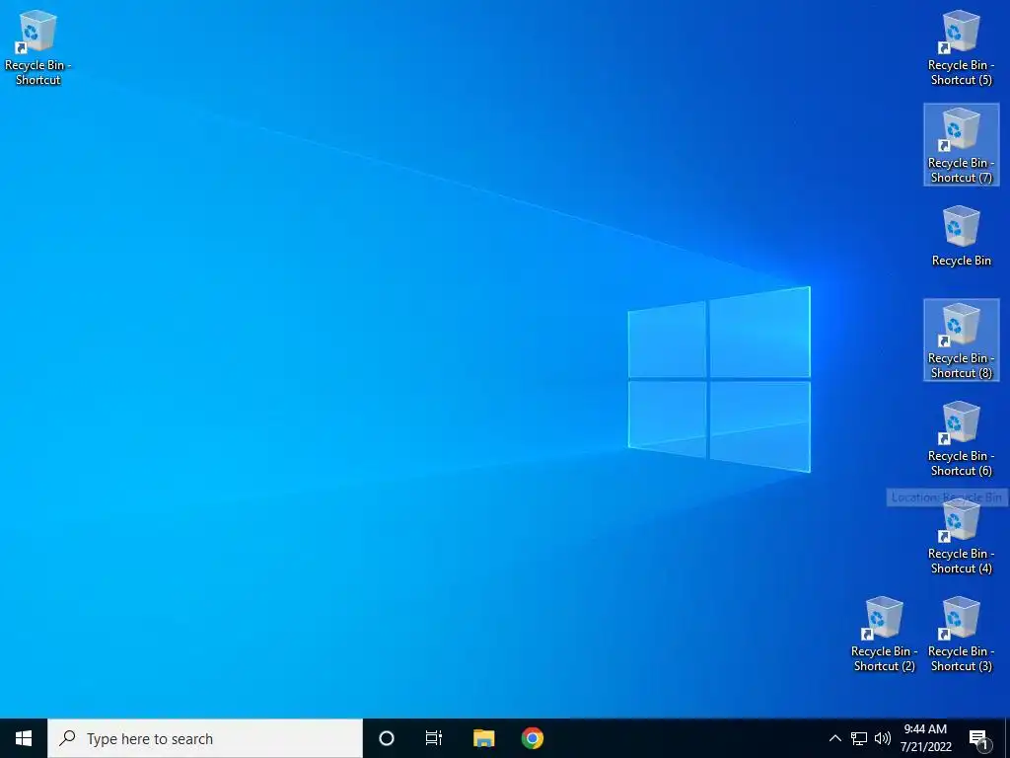
Task: Select the original Recycle Bin icon
Action: [x=961, y=236]
